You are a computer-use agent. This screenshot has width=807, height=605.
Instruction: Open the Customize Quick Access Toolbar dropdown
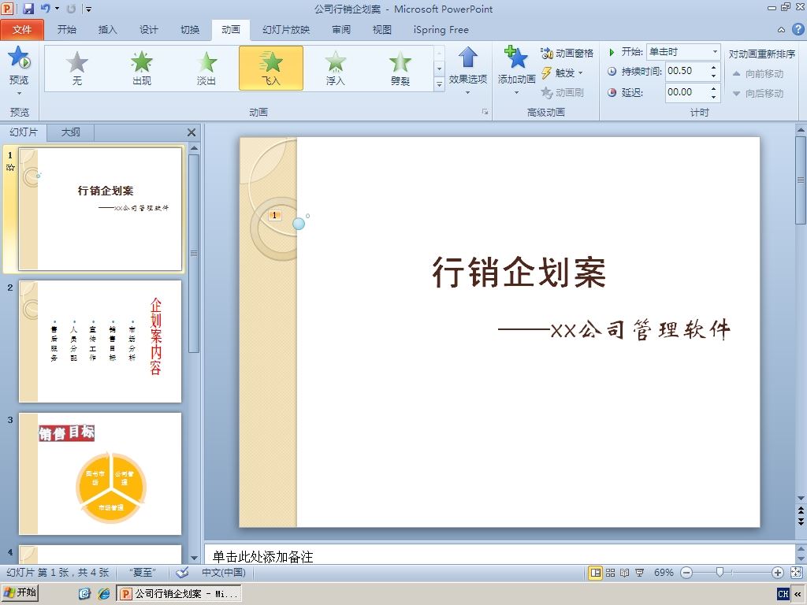[x=88, y=9]
